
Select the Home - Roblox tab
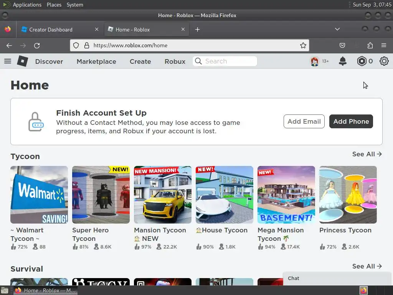pyautogui.click(x=147, y=30)
